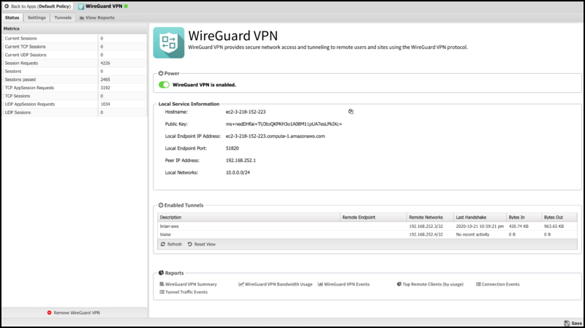Click the Public Key value text

(x=284, y=124)
